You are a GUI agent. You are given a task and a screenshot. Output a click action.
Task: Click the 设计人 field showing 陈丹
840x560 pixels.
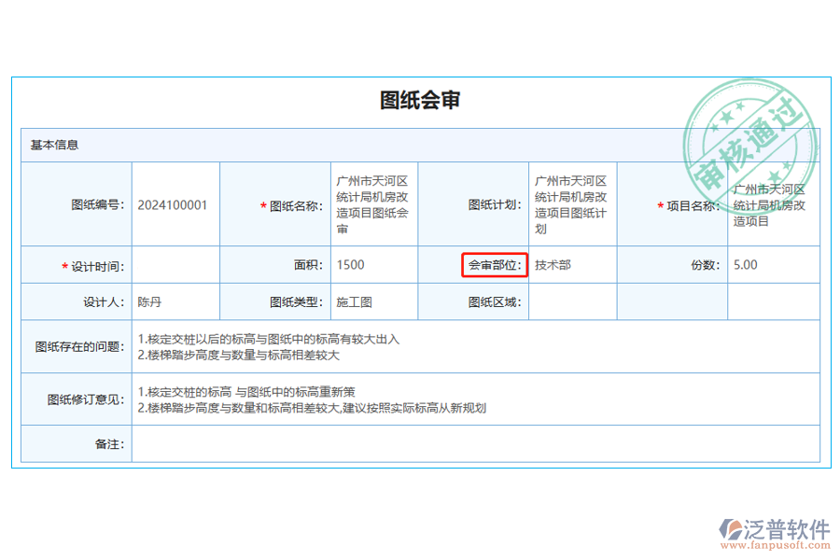[x=175, y=301]
